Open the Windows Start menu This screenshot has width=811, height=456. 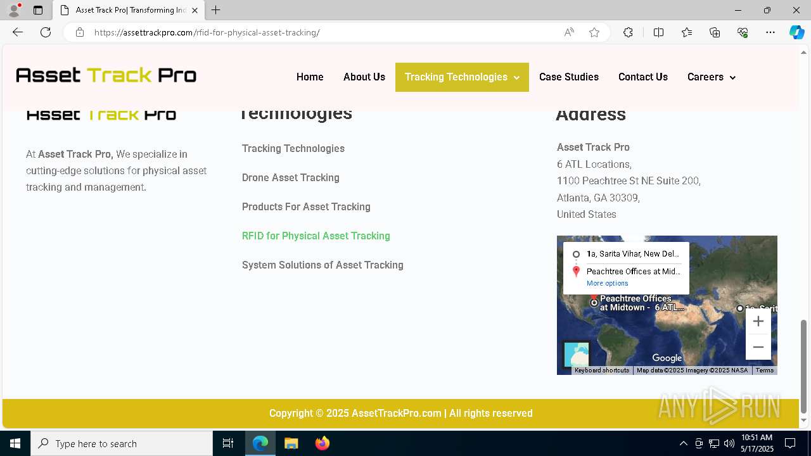click(15, 443)
